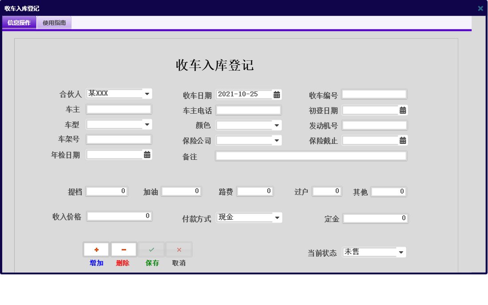Open the 颜色 dropdown
Image resolution: width=488 pixels, height=305 pixels.
pos(277,125)
